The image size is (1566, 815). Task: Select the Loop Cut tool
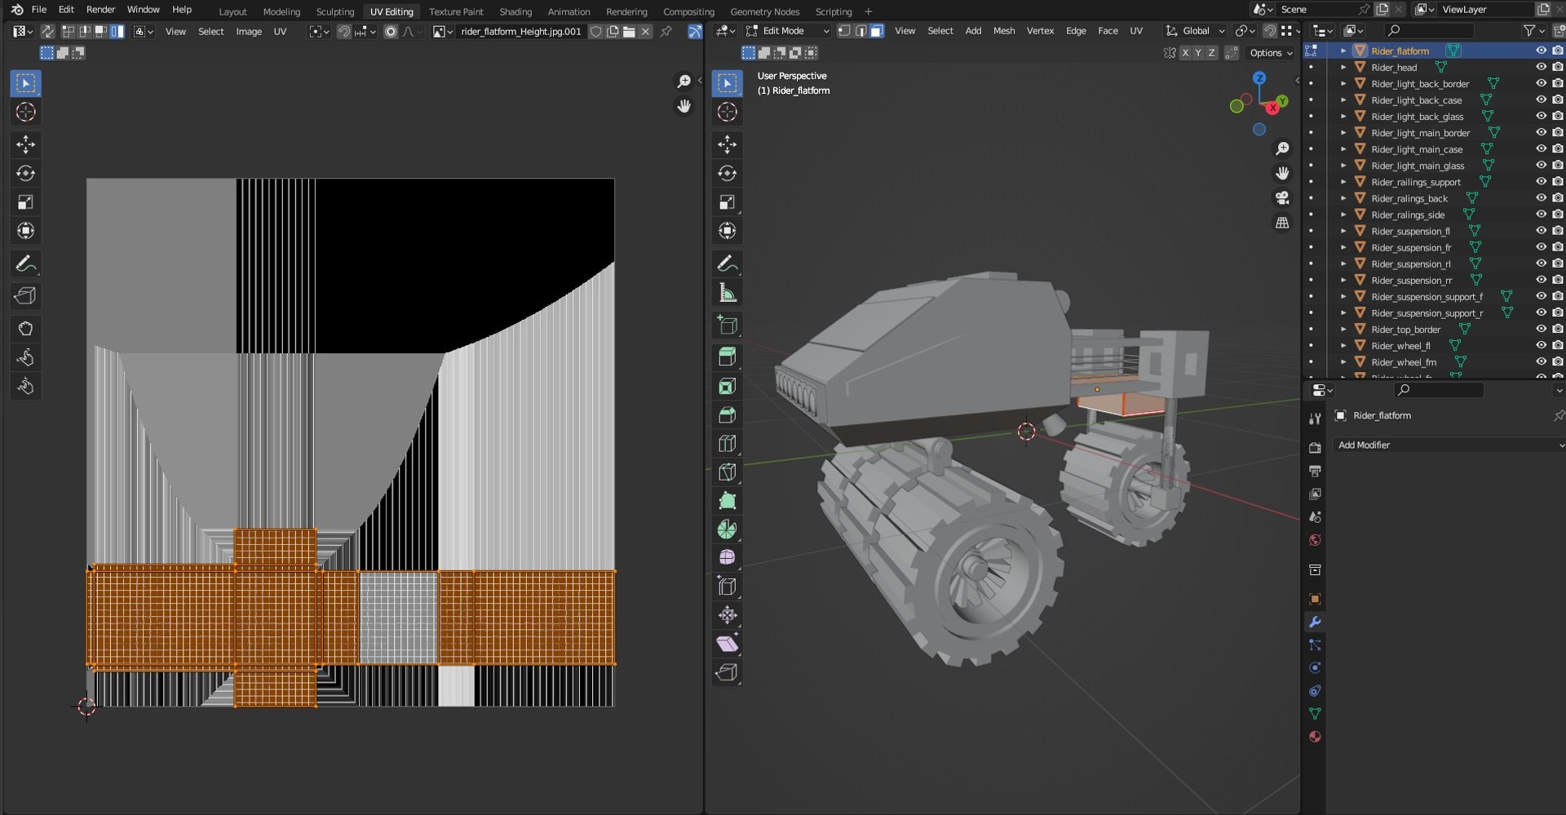(727, 444)
